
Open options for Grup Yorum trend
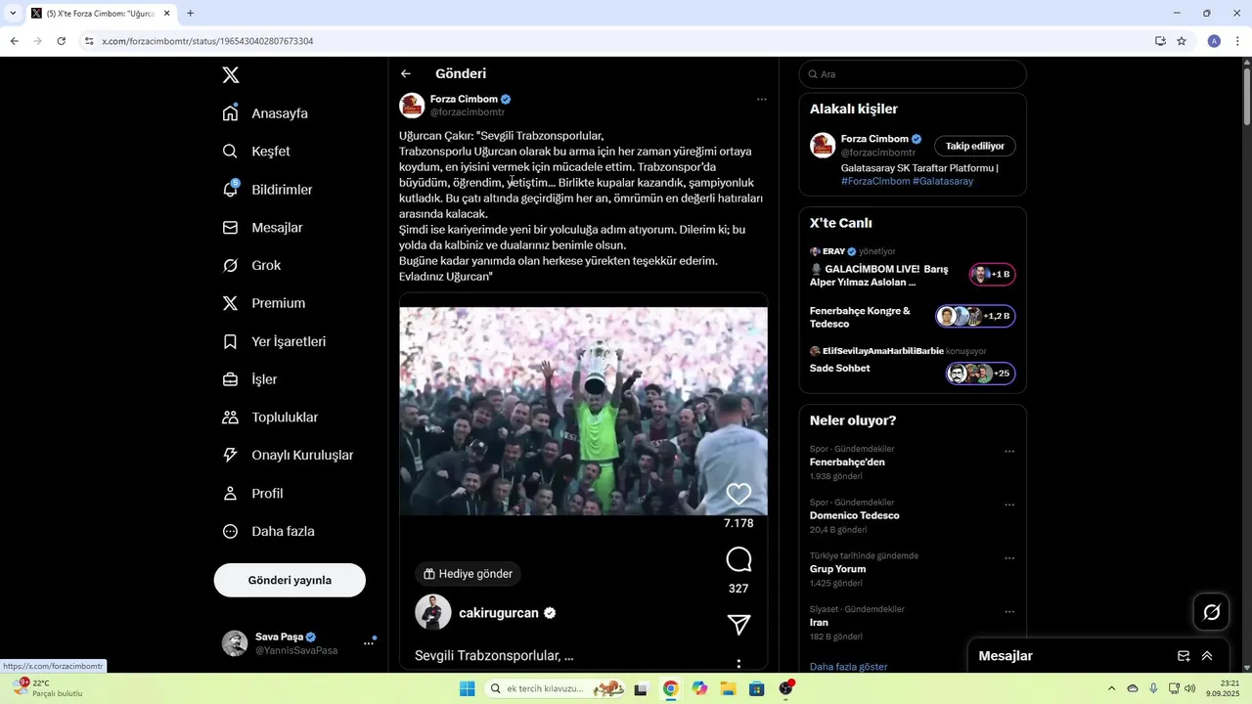pos(1009,558)
